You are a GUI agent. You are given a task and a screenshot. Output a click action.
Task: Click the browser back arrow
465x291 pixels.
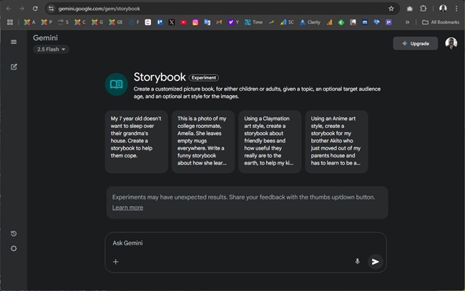(9, 9)
